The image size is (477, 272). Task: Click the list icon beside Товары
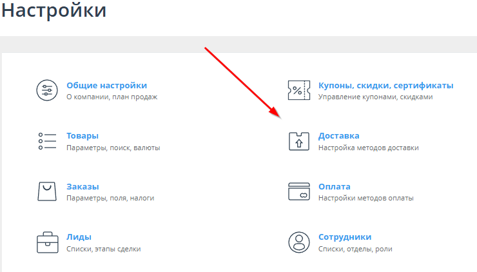click(x=47, y=141)
